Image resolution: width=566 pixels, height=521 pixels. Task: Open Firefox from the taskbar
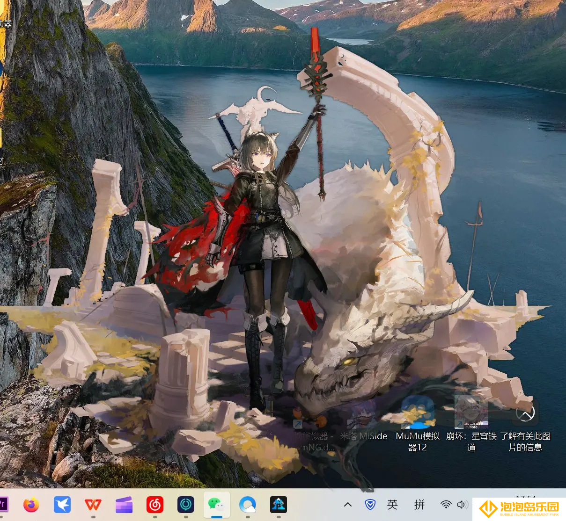click(31, 505)
